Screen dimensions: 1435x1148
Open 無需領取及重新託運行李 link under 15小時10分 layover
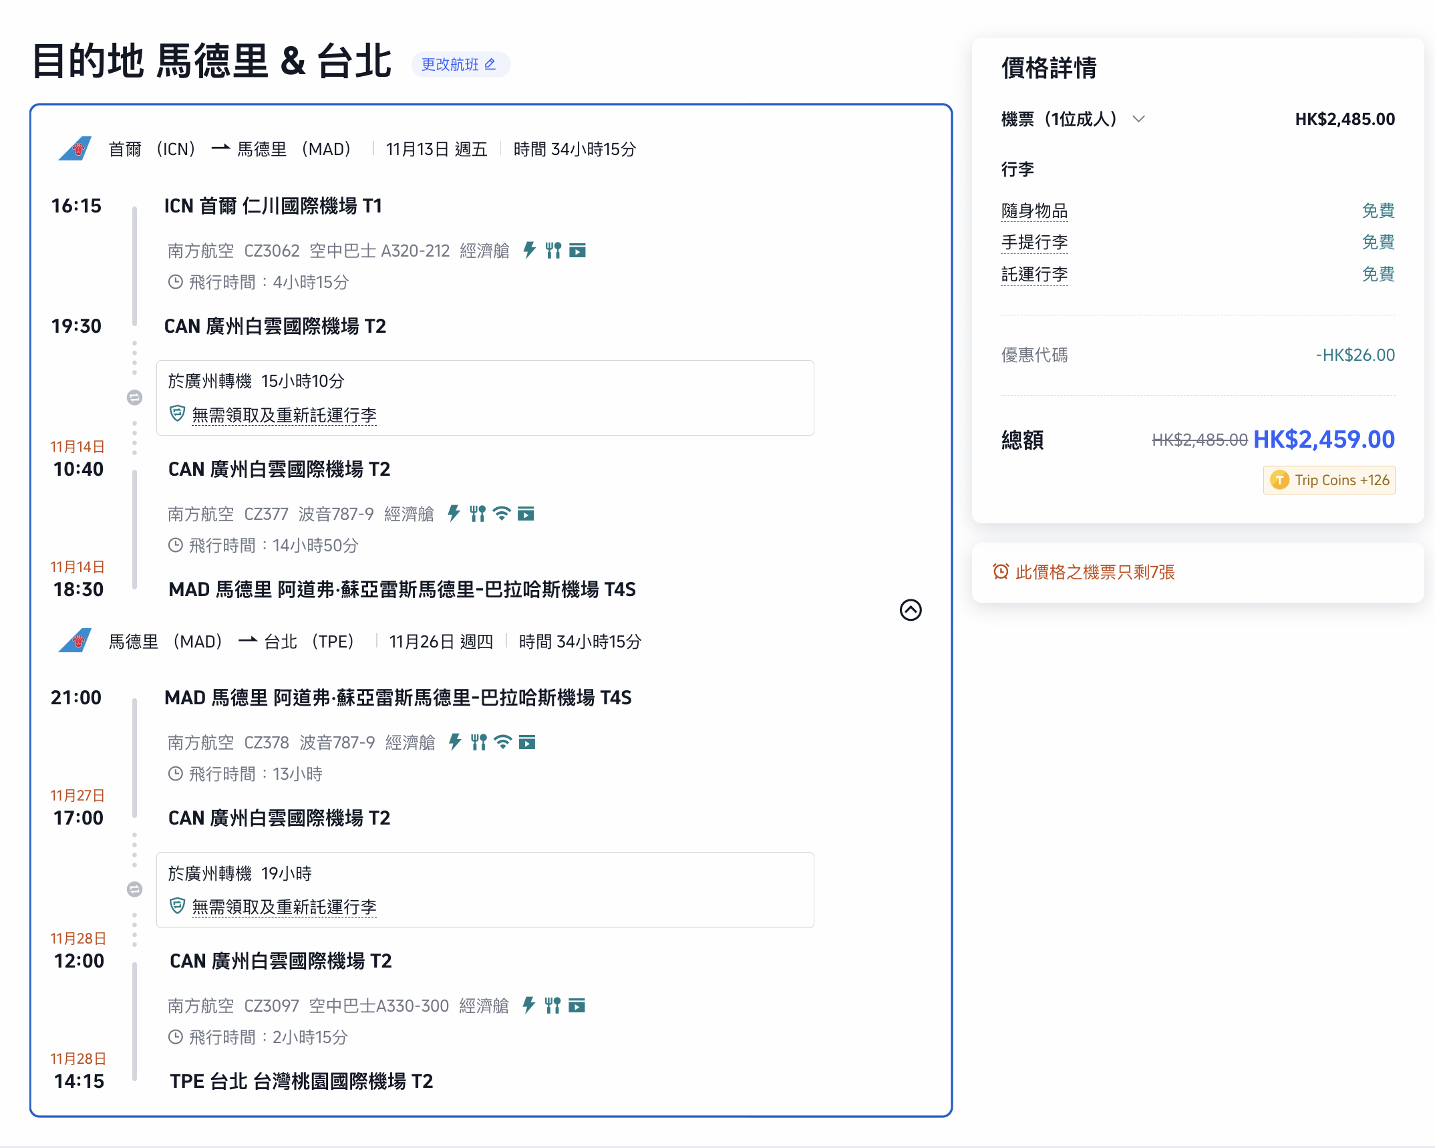(x=284, y=415)
